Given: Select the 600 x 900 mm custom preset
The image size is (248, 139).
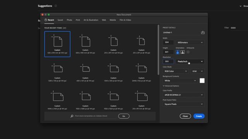Looking at the screenshot, I should 85,44.
